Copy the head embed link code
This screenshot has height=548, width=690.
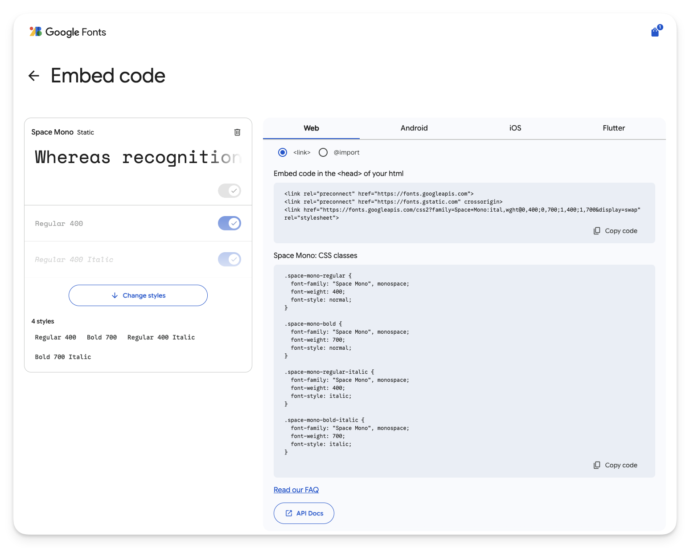click(x=616, y=231)
